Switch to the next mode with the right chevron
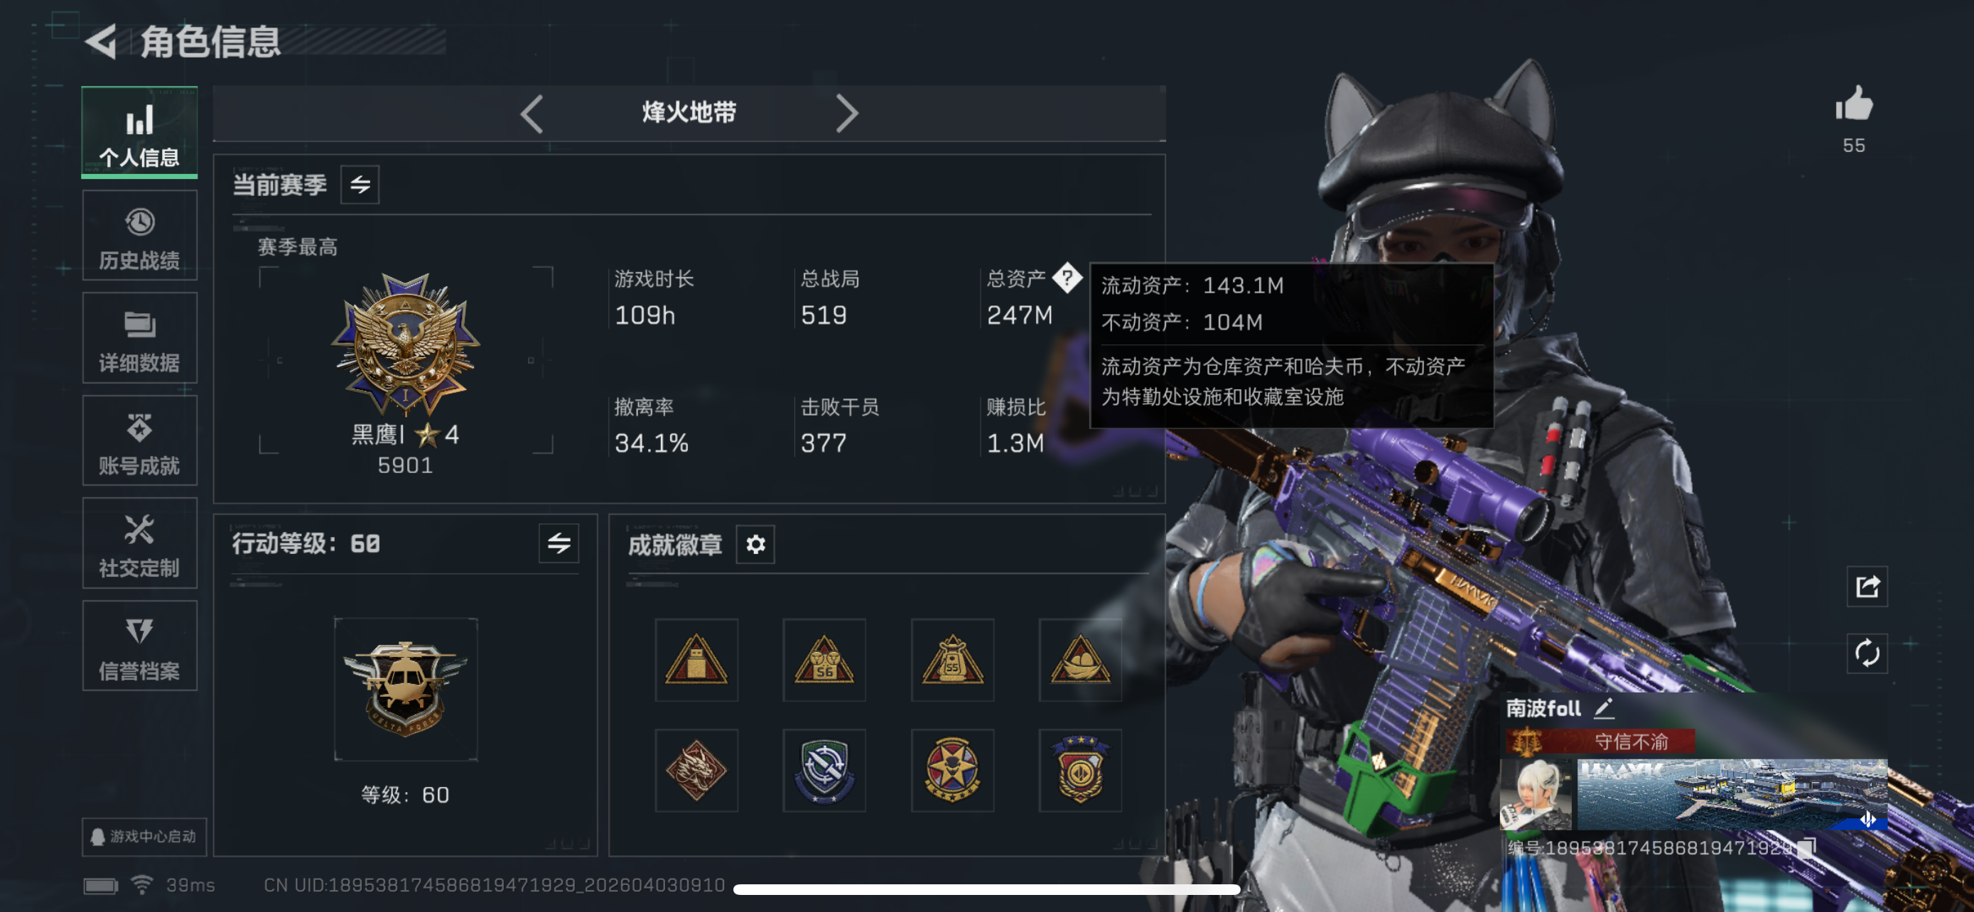This screenshot has height=912, width=1974. pos(846,114)
